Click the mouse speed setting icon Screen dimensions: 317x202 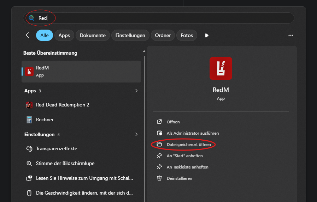coord(29,193)
